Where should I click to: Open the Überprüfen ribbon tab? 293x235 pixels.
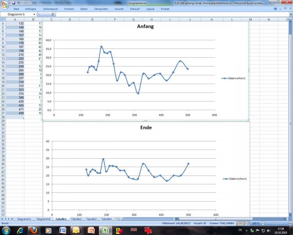pyautogui.click(x=101, y=9)
